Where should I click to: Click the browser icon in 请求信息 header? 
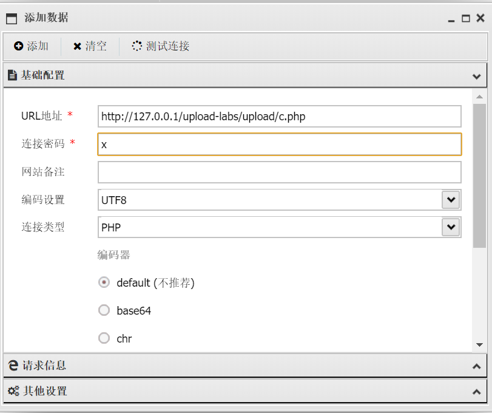click(x=13, y=366)
